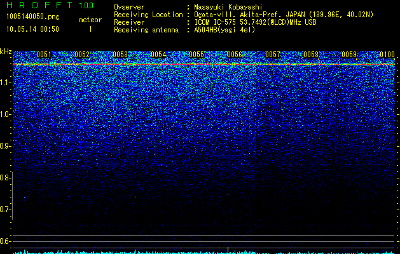Screen dimensions: 400x254
Task: Click time marker 0058 on the spectrogram
Action: pyautogui.click(x=311, y=55)
